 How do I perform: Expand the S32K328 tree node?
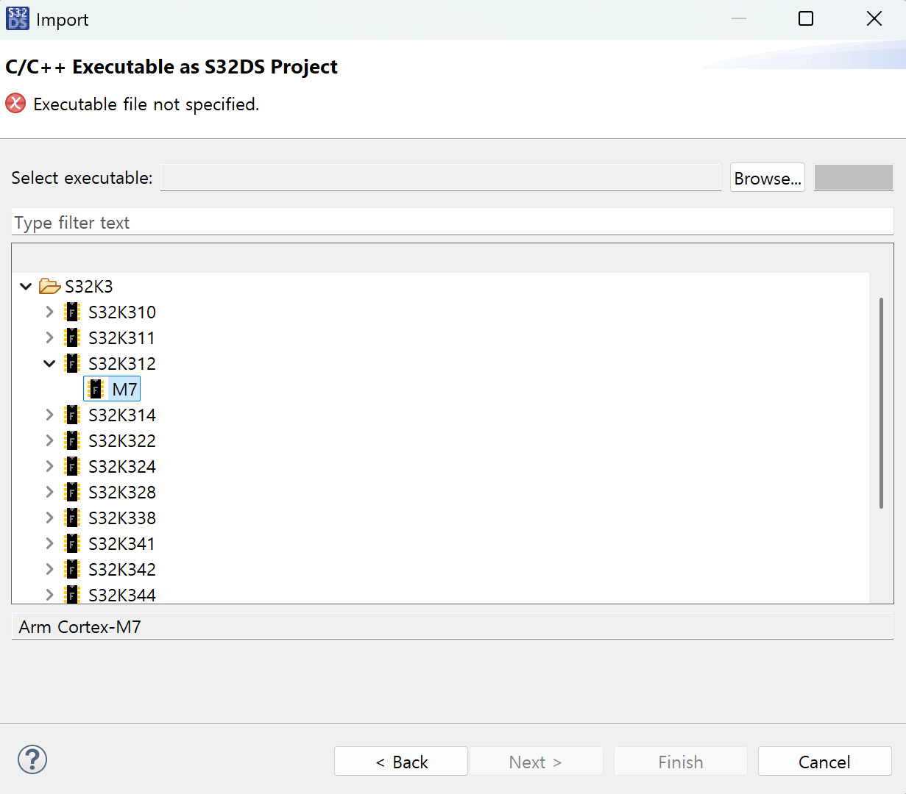click(49, 492)
